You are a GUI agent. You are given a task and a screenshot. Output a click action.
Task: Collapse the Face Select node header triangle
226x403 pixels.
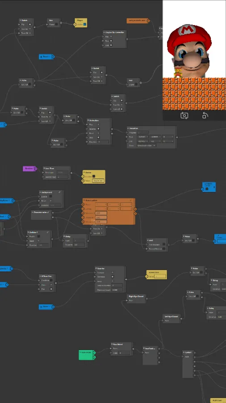pos(113,344)
